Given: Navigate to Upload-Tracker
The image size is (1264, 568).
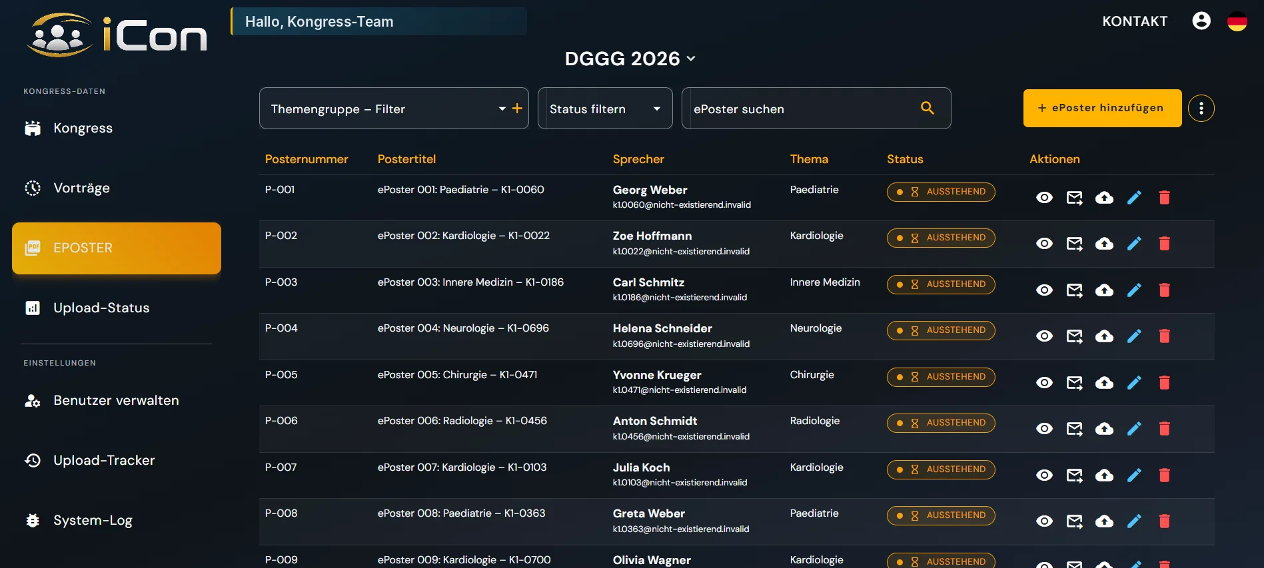Looking at the screenshot, I should click(x=117, y=461).
